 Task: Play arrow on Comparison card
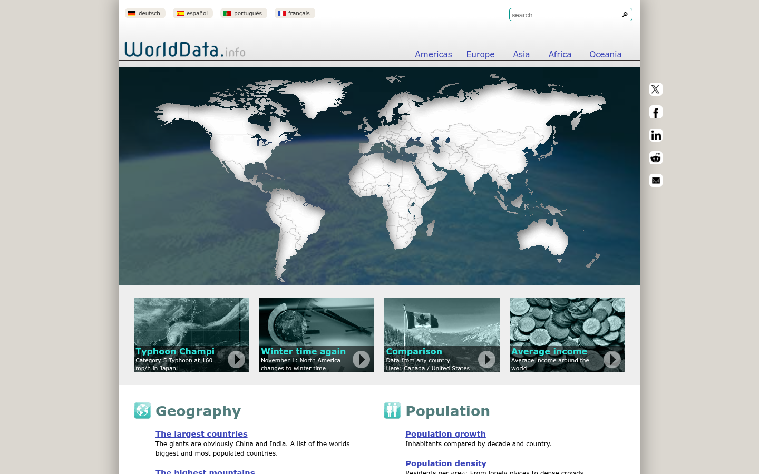[x=486, y=359]
